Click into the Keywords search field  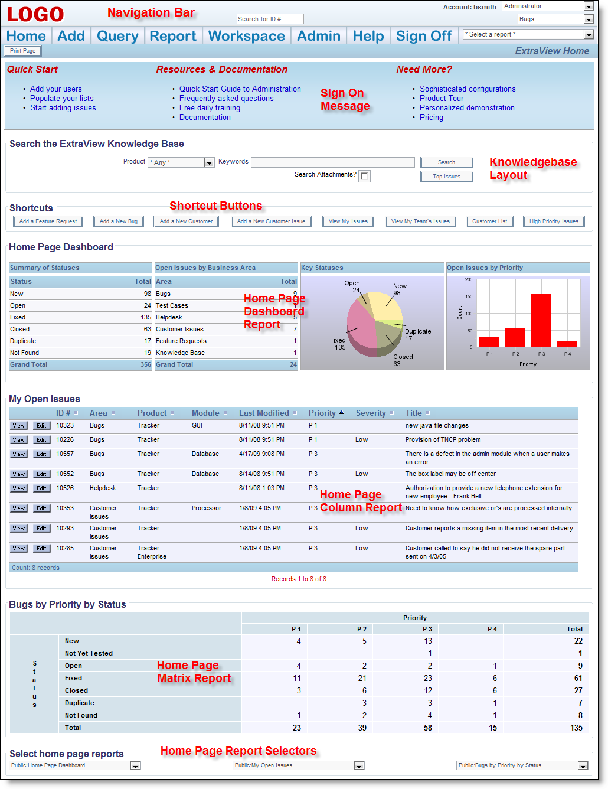point(332,162)
